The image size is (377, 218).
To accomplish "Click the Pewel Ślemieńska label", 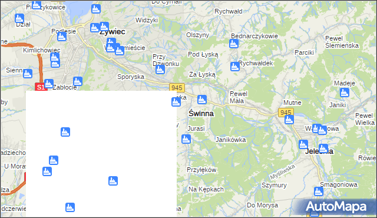I will [342, 42].
